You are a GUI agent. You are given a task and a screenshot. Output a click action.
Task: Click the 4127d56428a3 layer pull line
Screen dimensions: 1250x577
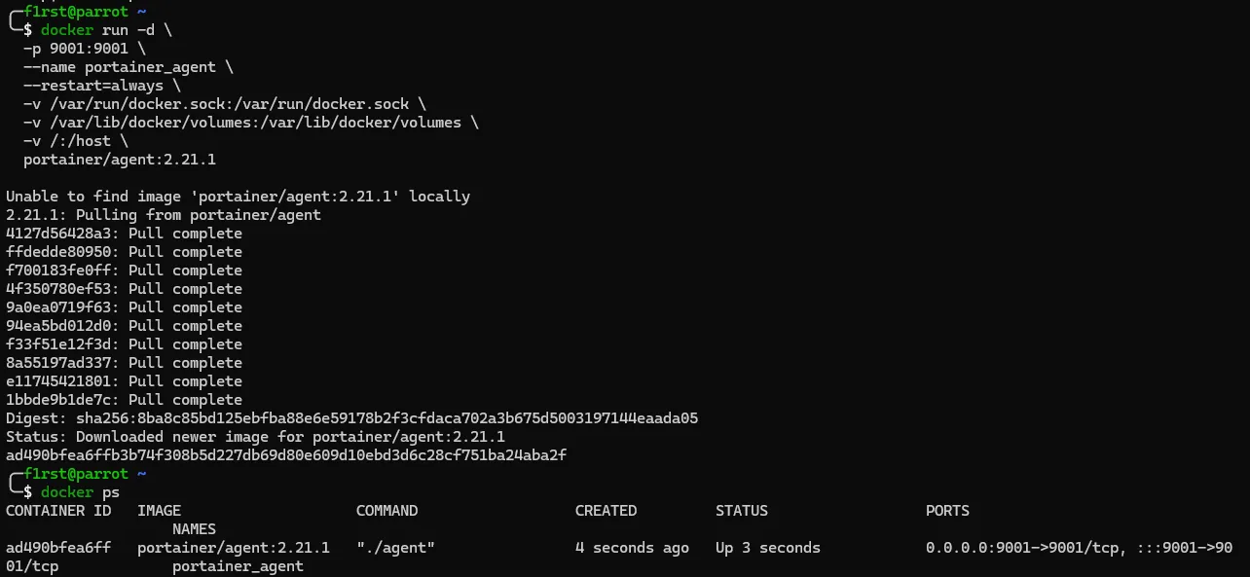click(x=124, y=234)
